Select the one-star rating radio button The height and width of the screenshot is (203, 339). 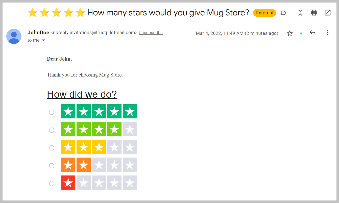(x=52, y=183)
